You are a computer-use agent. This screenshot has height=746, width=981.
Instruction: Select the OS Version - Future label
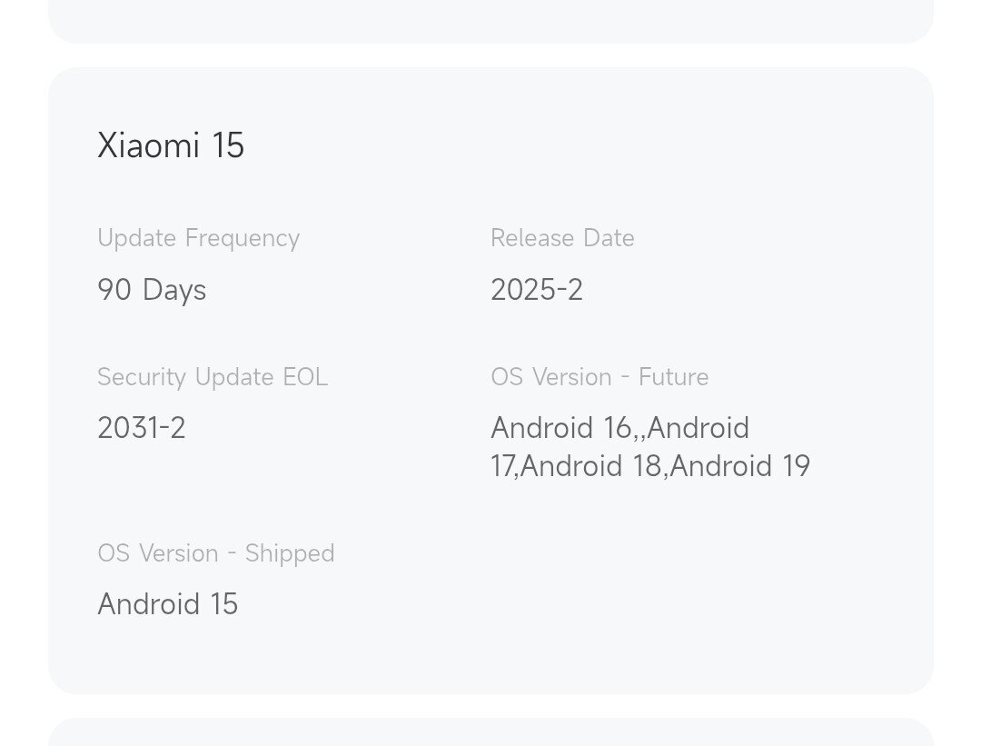pyautogui.click(x=599, y=377)
